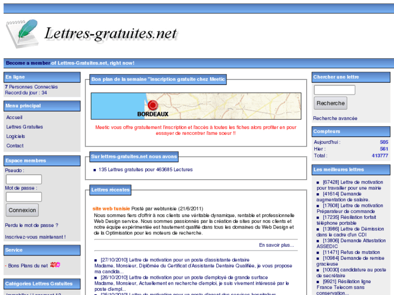The height and width of the screenshot is (295, 394).
Task: Open candidature au poste de secrétaire
Action: 351,273
